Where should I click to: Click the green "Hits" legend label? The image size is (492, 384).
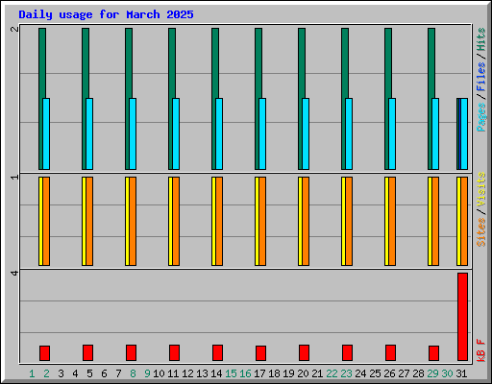(x=480, y=39)
